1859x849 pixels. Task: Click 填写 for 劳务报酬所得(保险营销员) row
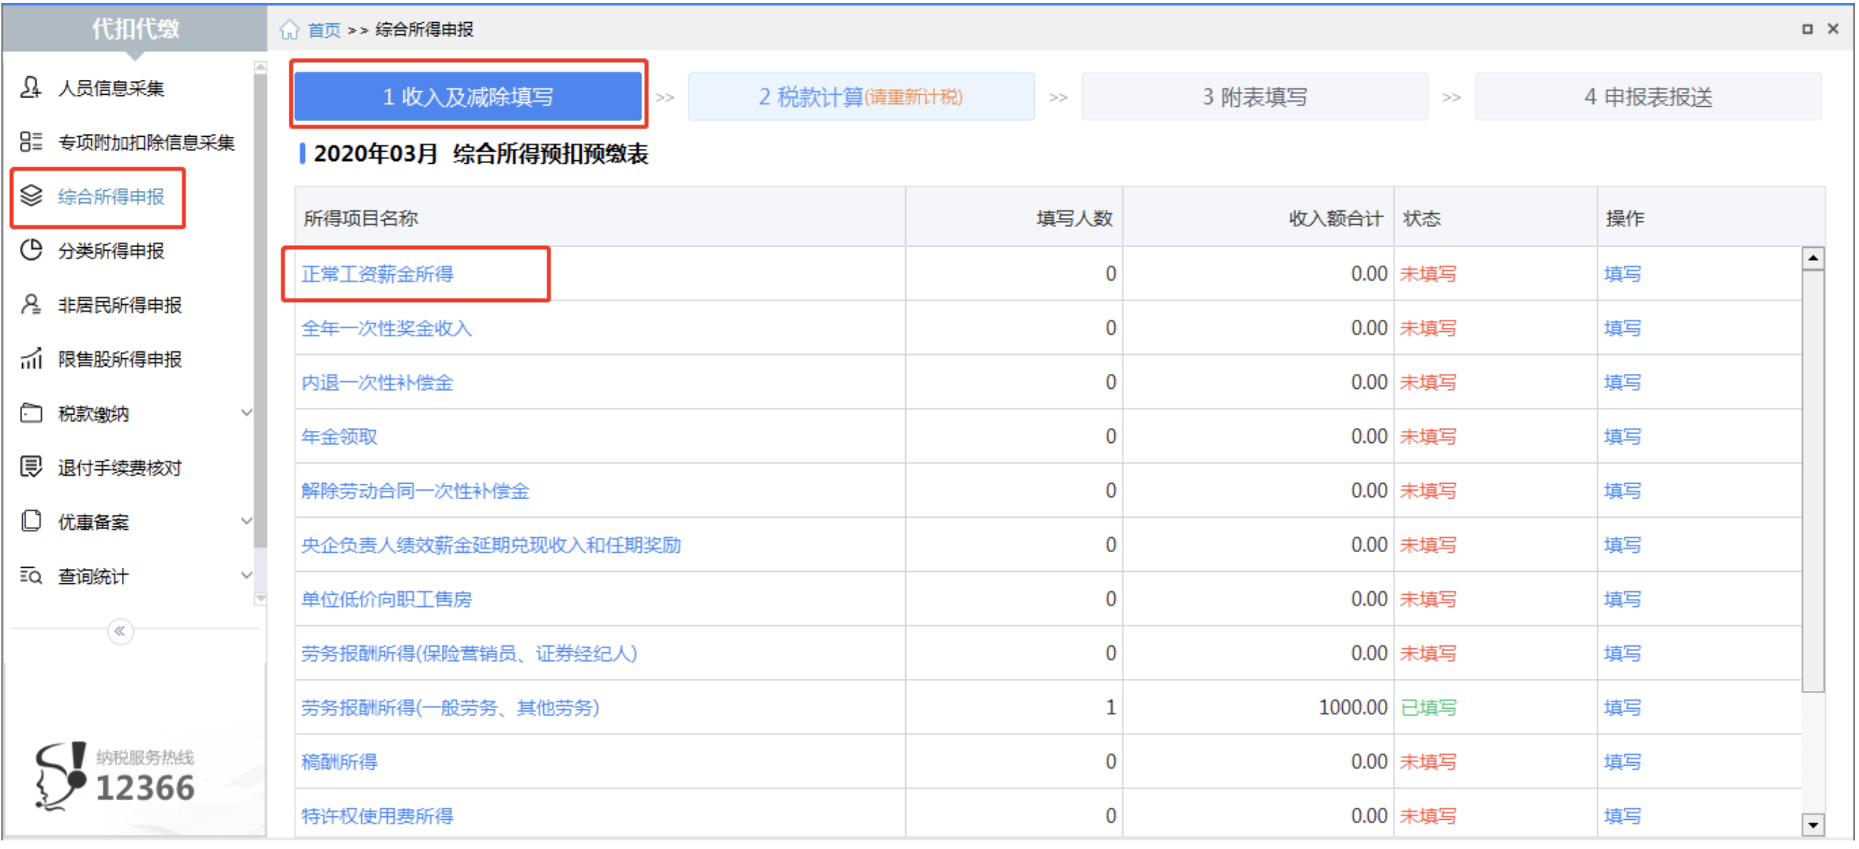(1622, 653)
